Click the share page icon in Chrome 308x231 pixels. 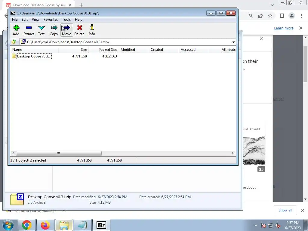click(x=260, y=16)
